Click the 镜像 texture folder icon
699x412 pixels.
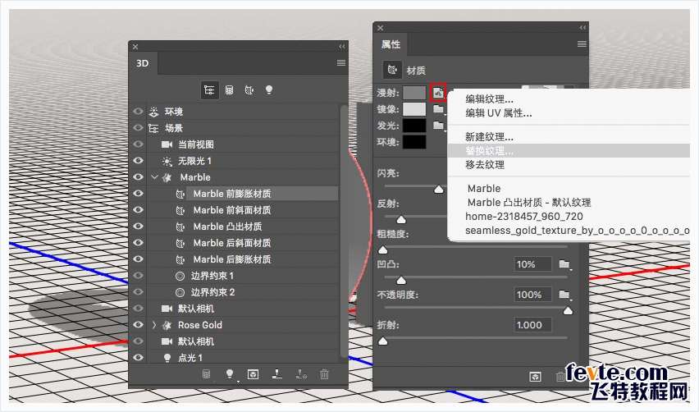tap(439, 109)
